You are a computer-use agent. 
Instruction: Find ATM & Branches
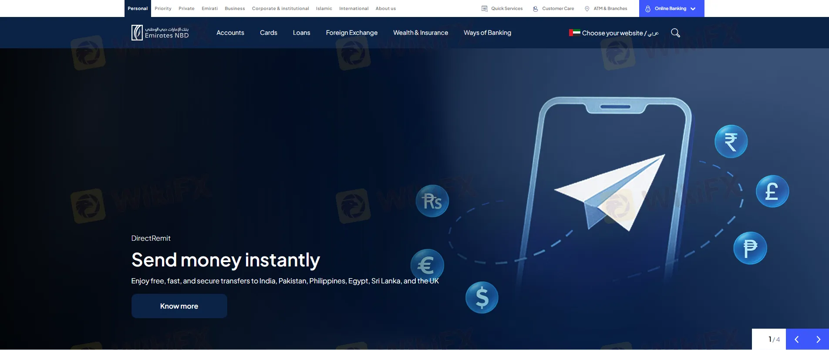click(606, 9)
